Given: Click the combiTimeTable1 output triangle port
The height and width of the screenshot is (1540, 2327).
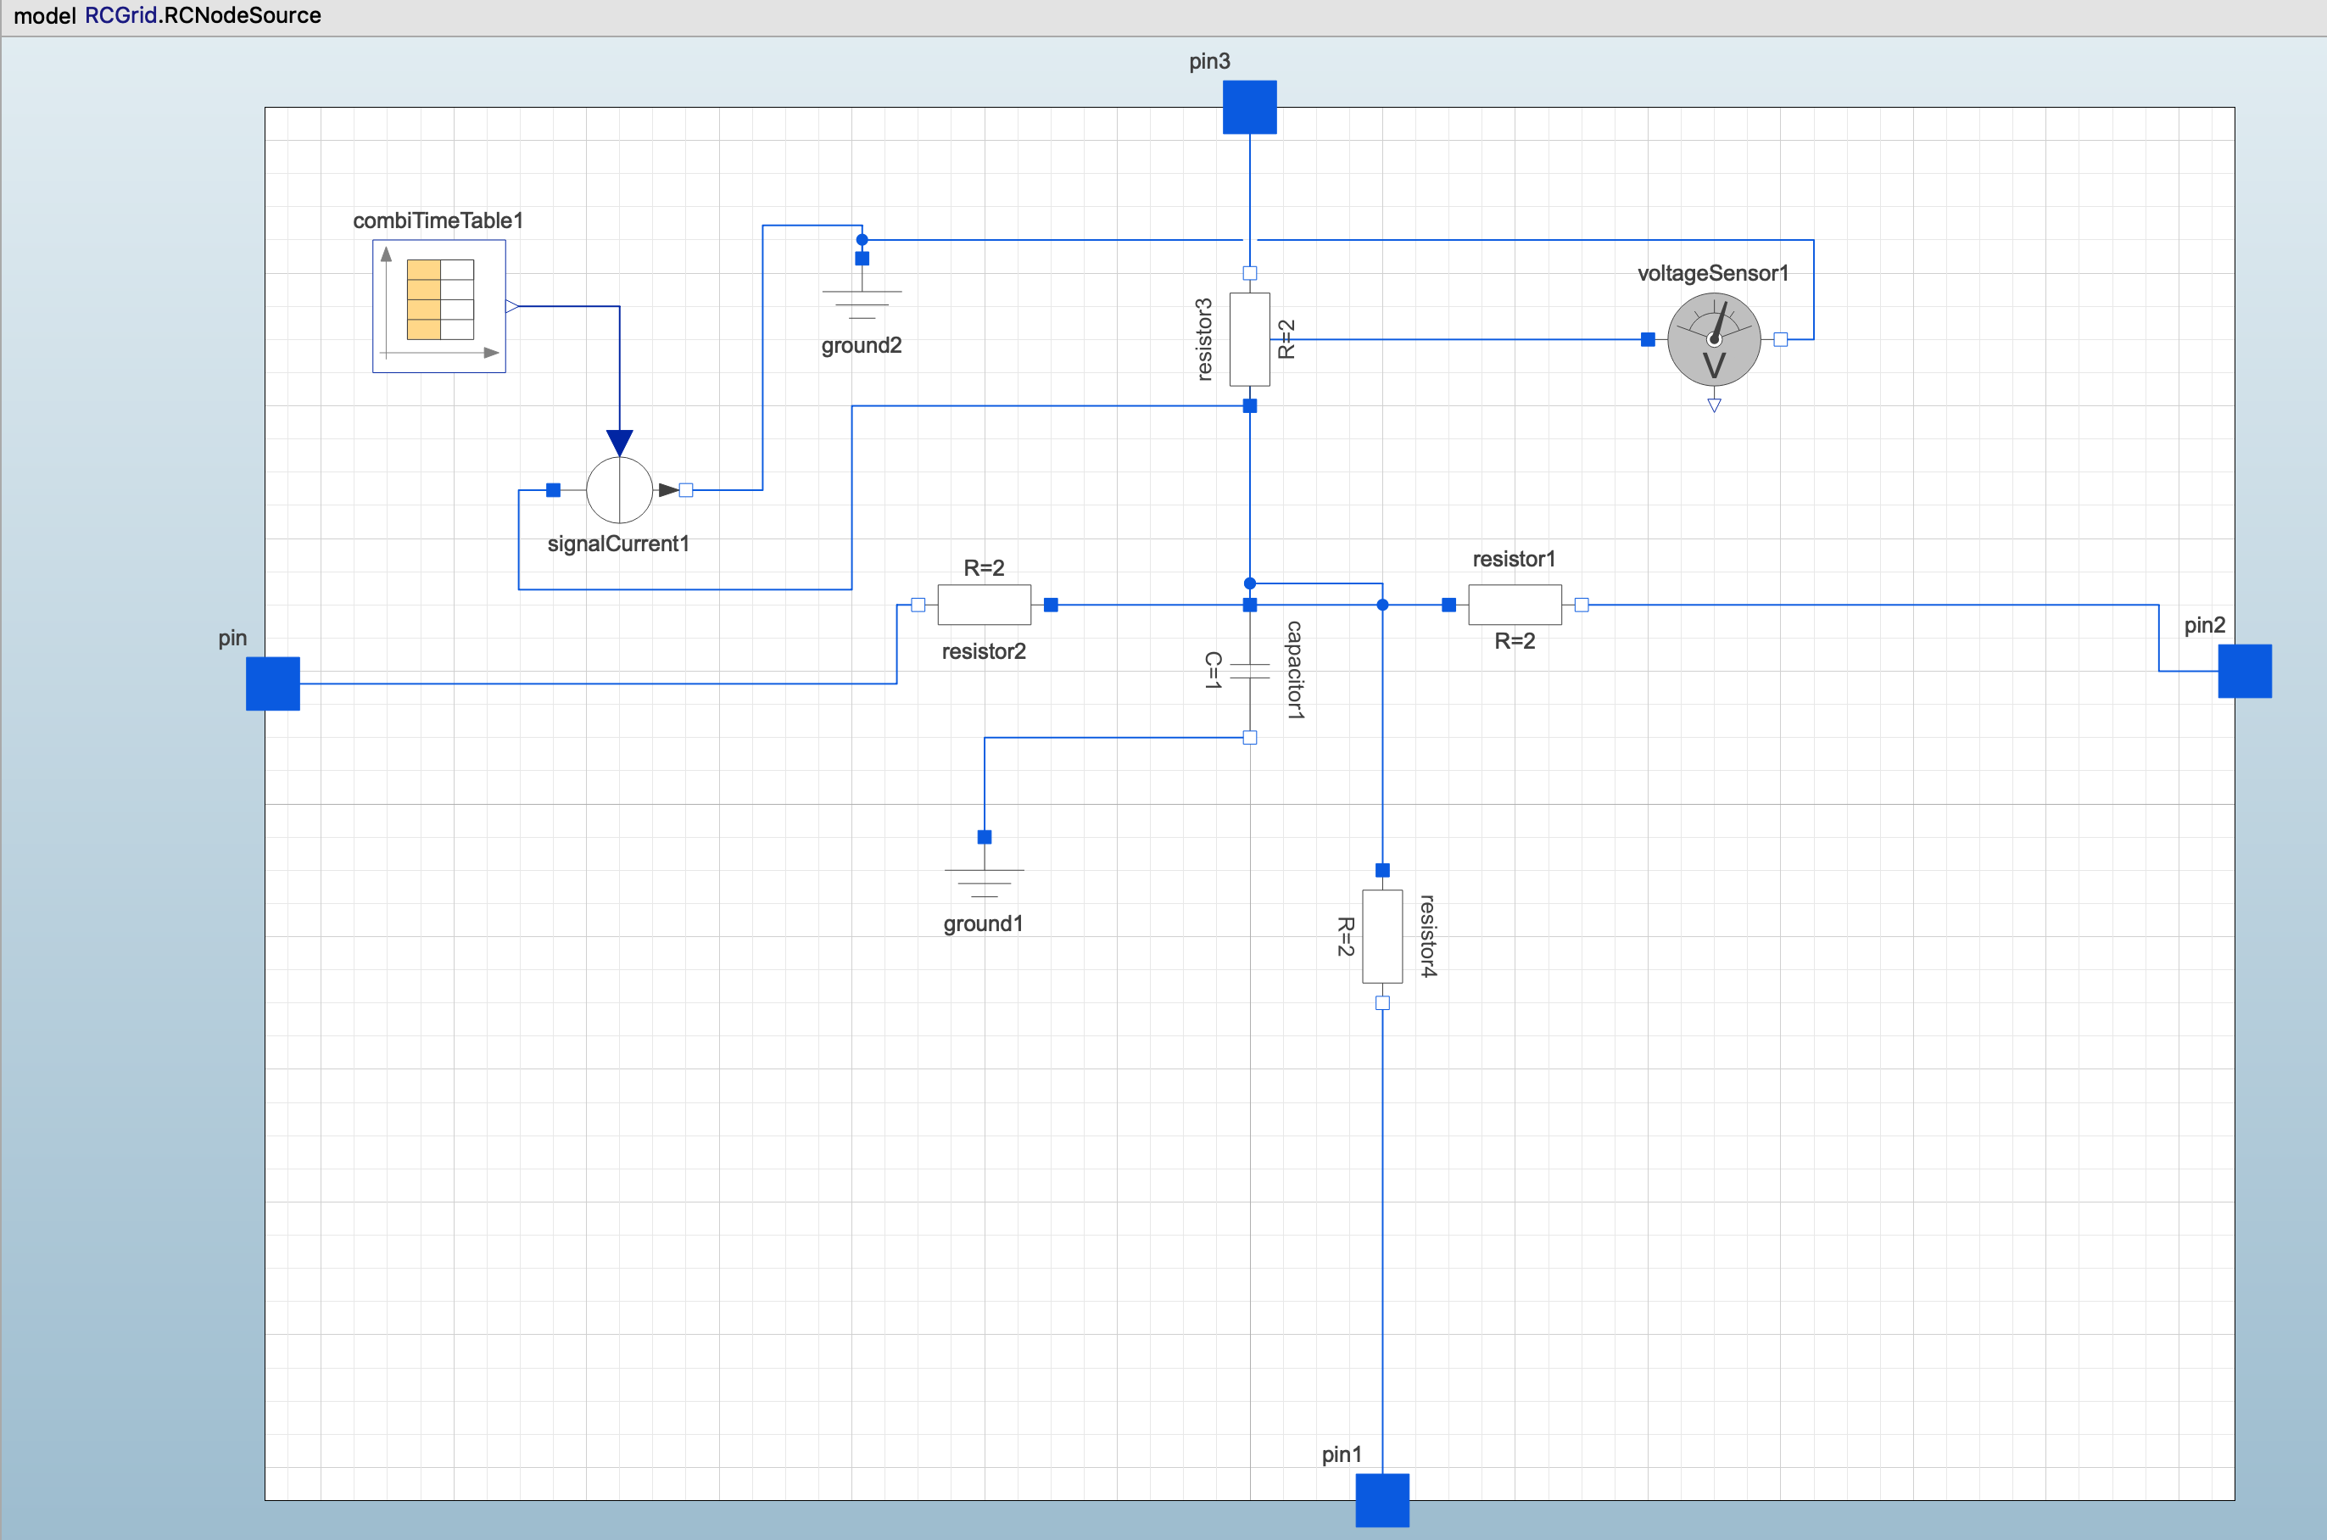Looking at the screenshot, I should 511,306.
